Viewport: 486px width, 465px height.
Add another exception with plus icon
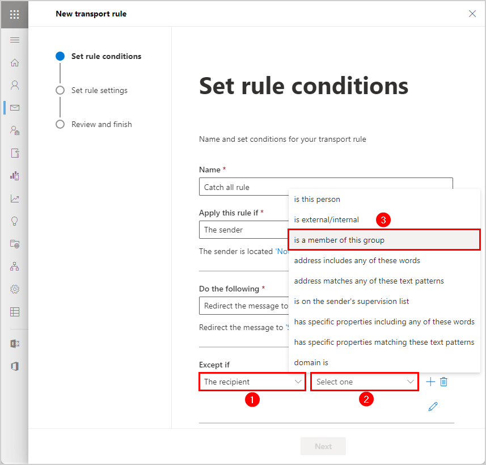pos(430,382)
